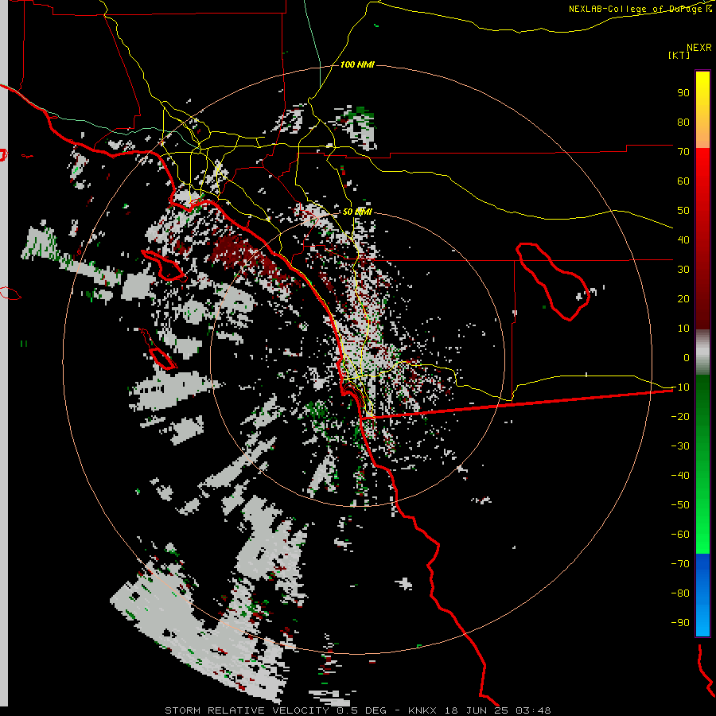Click the 70 value on the velocity scale

(x=683, y=152)
